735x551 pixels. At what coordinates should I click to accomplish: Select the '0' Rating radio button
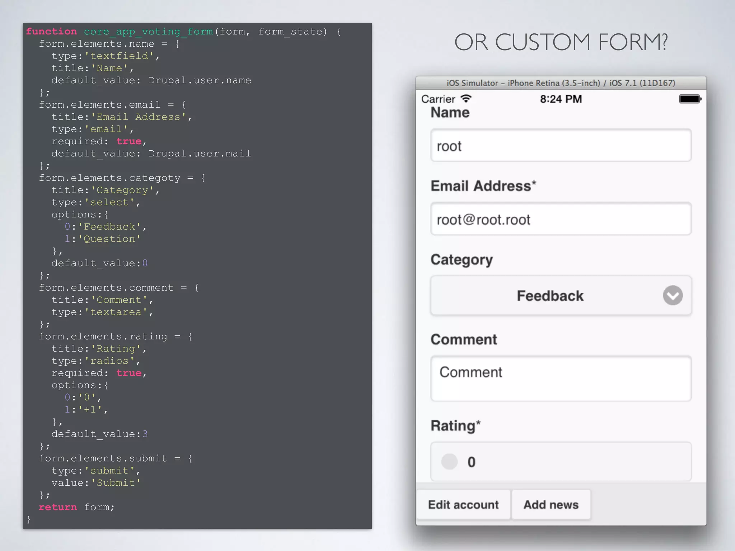[449, 462]
